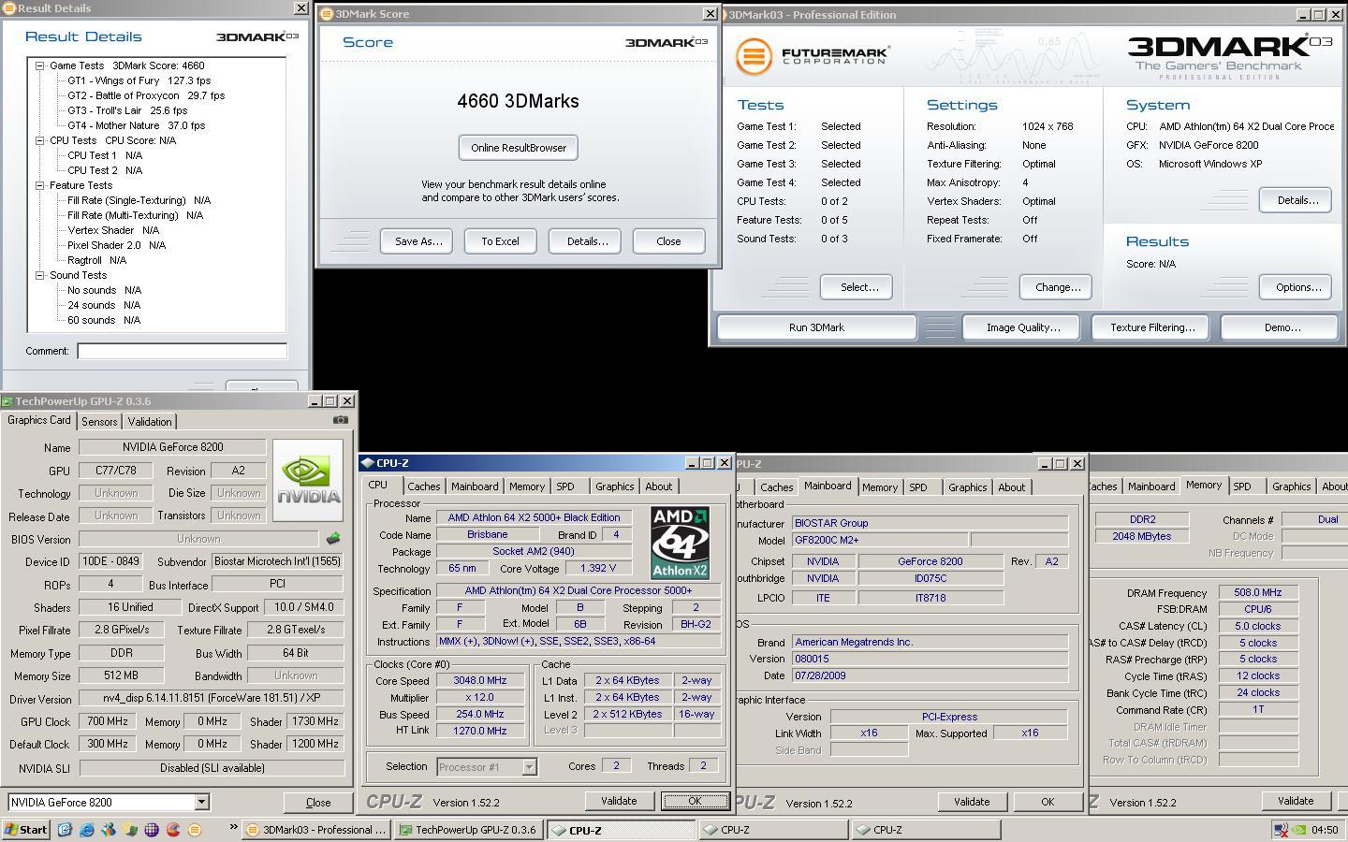The width and height of the screenshot is (1348, 842).
Task: Open the SPD tab in front CPU-Z window
Action: tap(565, 486)
